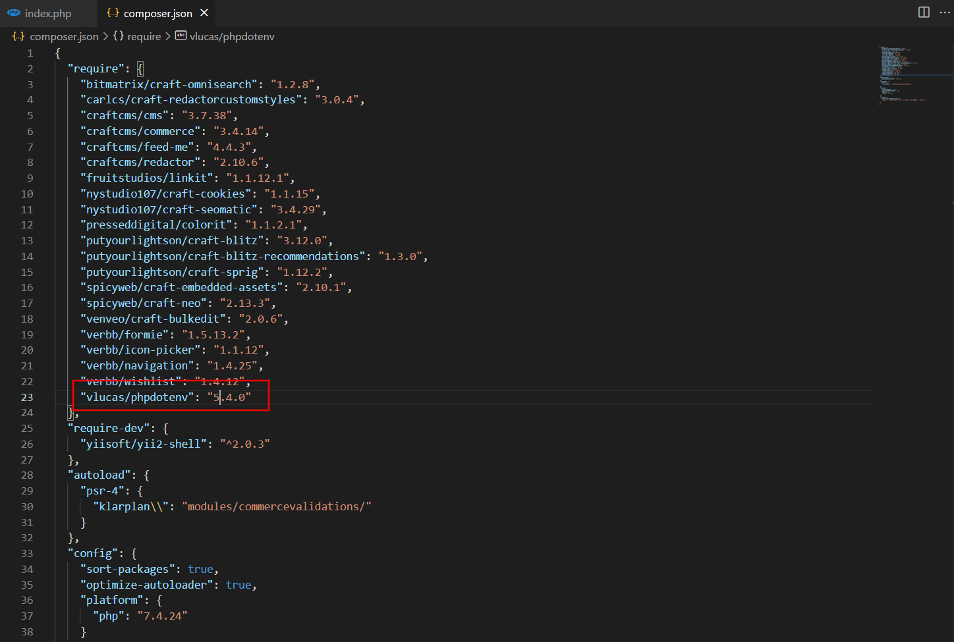
Task: Click line number 2 in the gutter
Action: pyautogui.click(x=30, y=68)
